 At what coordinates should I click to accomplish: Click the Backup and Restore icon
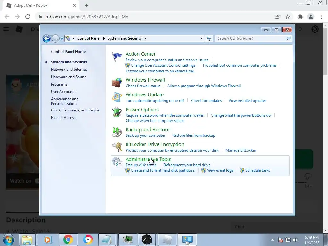point(117,132)
